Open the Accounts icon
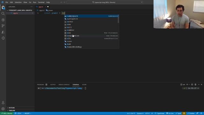The width and height of the screenshot is (204, 115). tap(3, 103)
